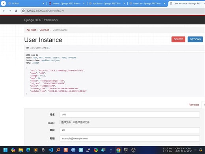Image resolution: width=205 pixels, height=154 pixels.
Task: Select the User Instance browser tab
Action: (x=186, y=4)
